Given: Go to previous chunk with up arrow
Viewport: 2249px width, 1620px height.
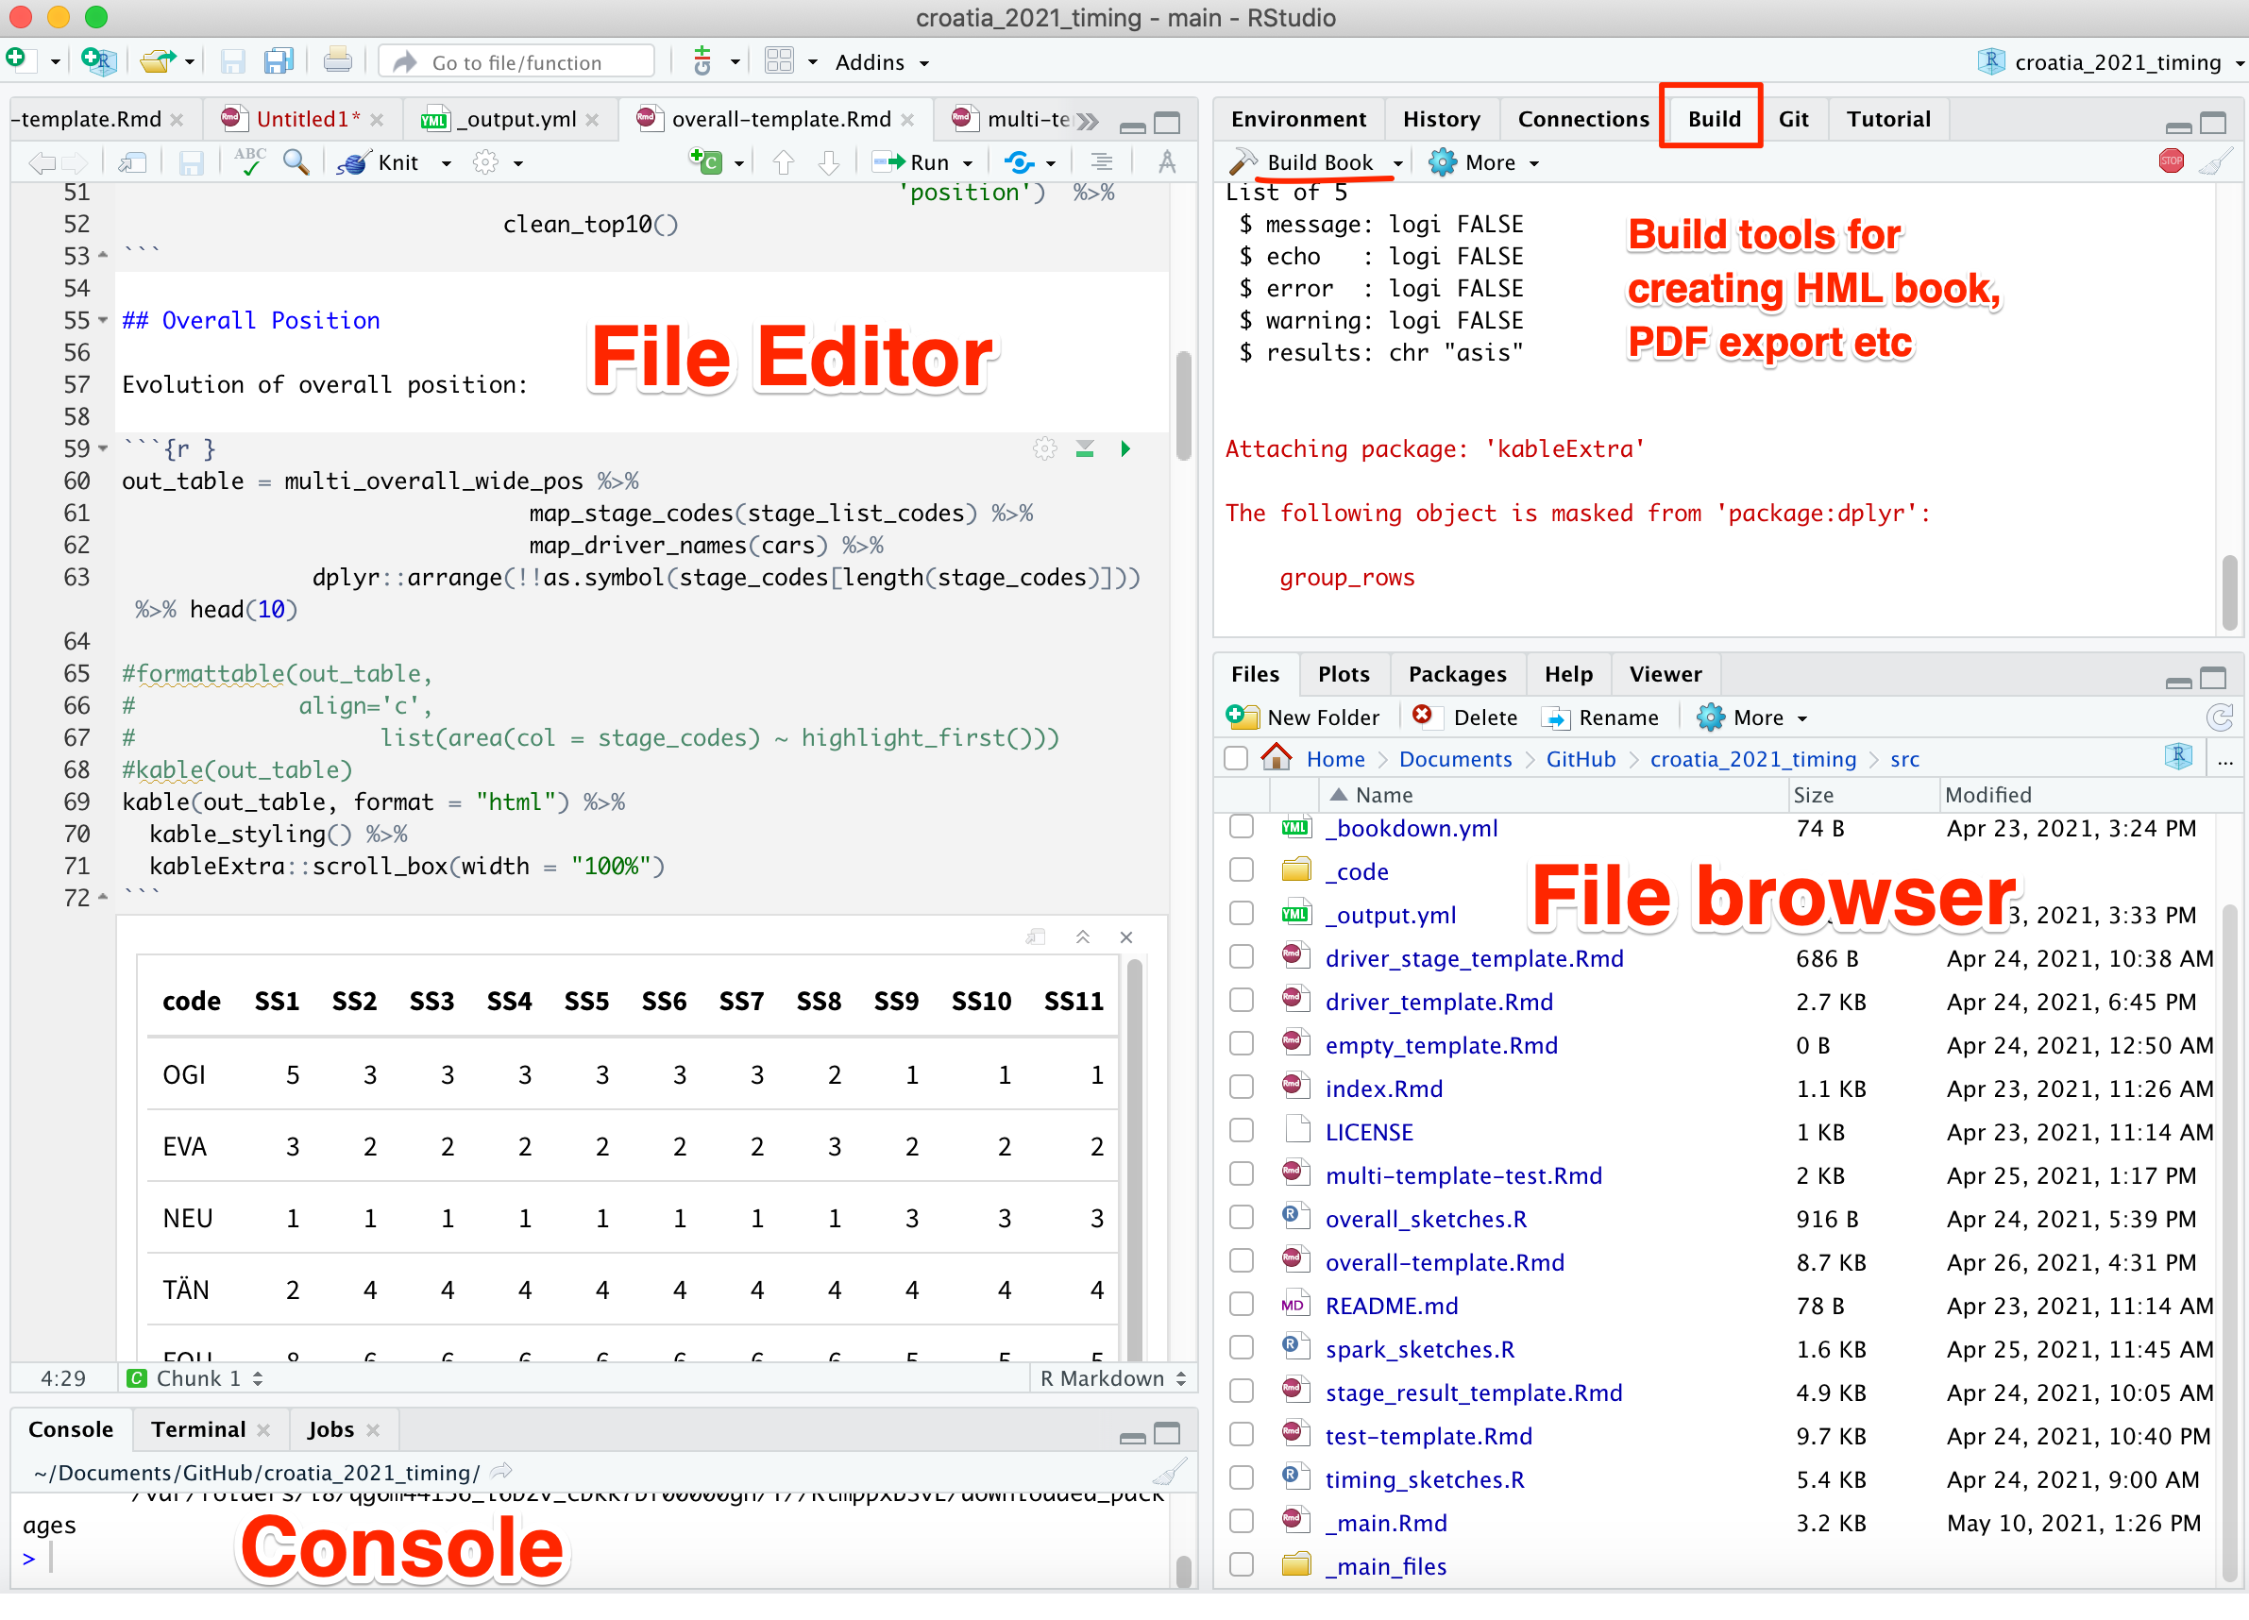Looking at the screenshot, I should (784, 161).
